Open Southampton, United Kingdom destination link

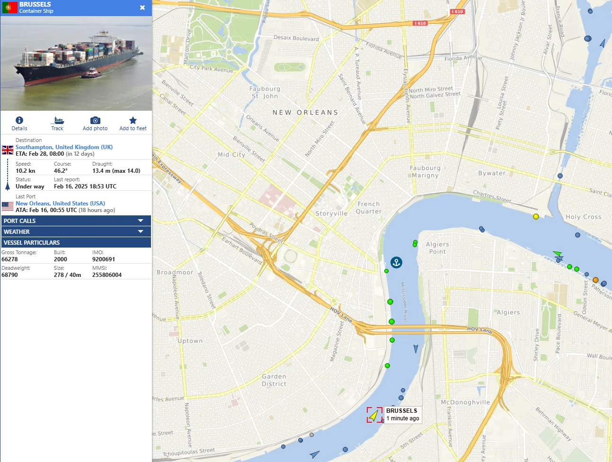pyautogui.click(x=64, y=147)
